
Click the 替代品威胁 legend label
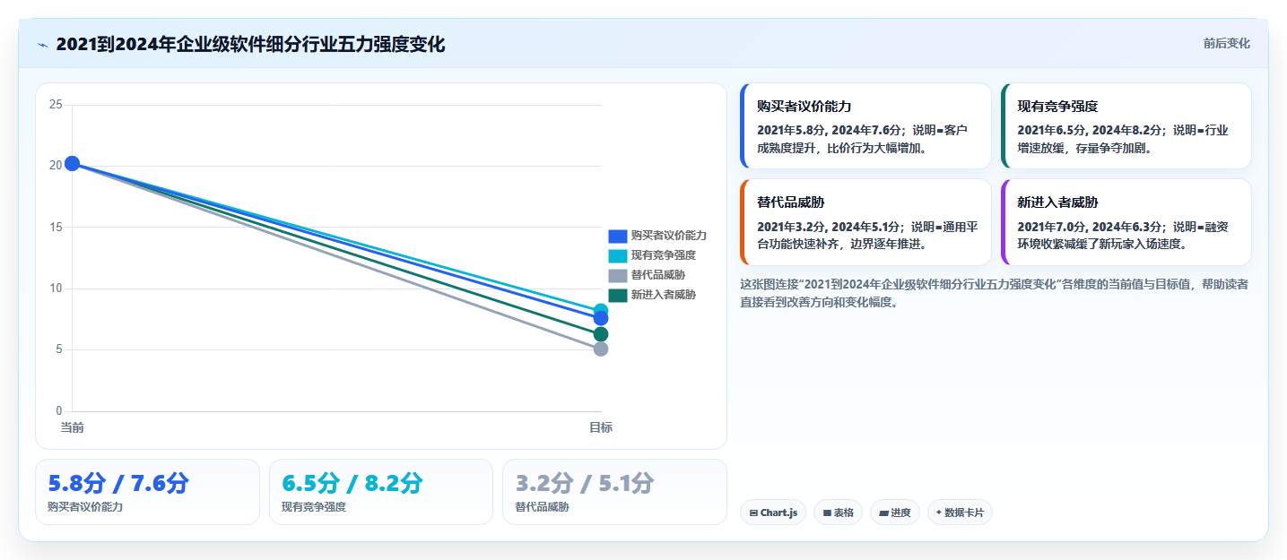point(657,275)
